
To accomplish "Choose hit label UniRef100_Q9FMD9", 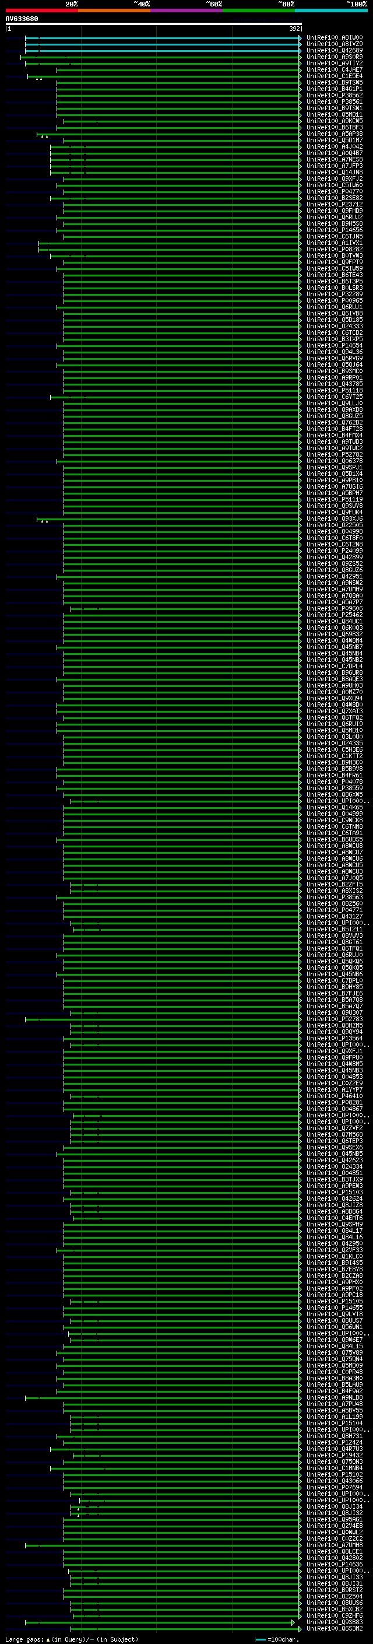I will click(335, 211).
